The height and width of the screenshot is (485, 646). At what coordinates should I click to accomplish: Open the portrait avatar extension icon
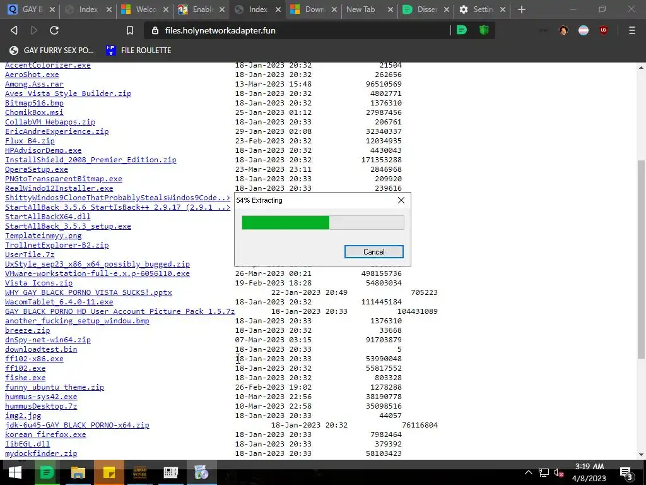[x=563, y=30]
